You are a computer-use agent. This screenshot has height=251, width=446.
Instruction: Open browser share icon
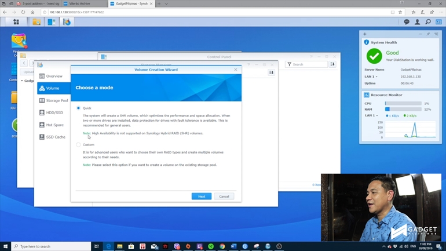pyautogui.click(x=432, y=12)
